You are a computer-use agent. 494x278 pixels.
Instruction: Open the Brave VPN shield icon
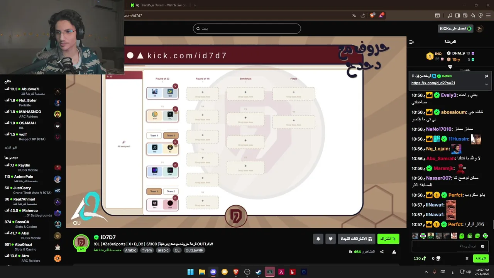[x=480, y=15]
